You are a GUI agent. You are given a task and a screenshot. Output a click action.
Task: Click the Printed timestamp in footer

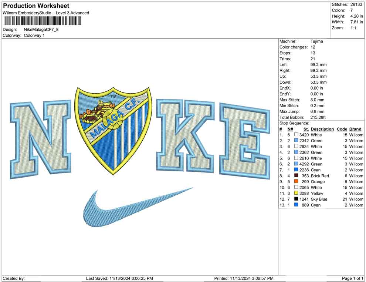pos(244,278)
